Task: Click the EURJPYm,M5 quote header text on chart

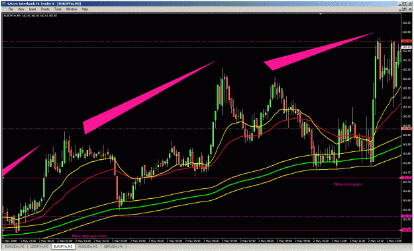Action: (30, 16)
